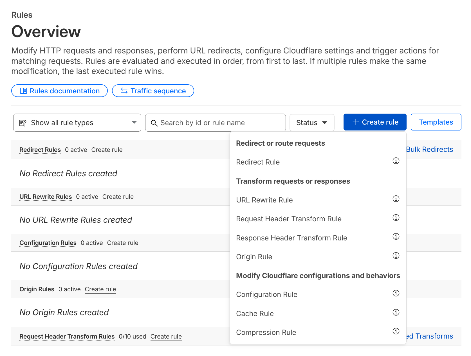The height and width of the screenshot is (356, 471).
Task: Click the info icon beside Configuration Rule
Action: coord(396,293)
